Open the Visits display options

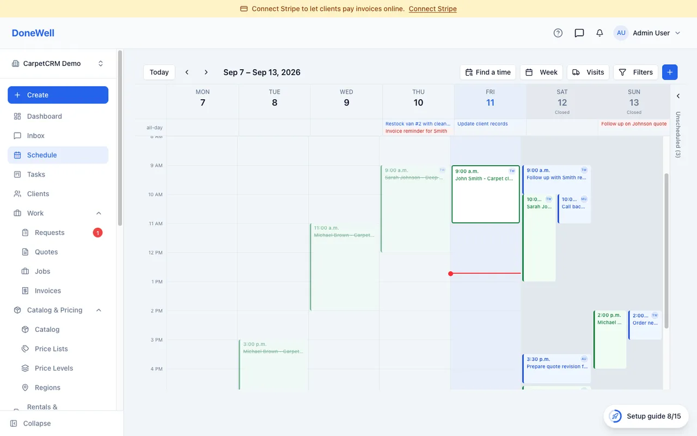click(589, 72)
